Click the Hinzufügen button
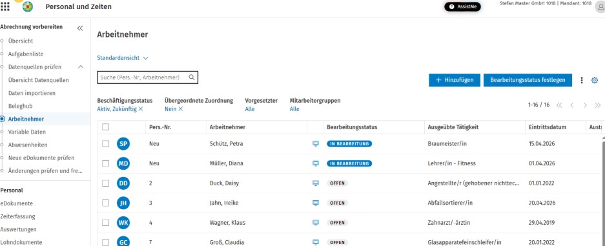Viewport: 605px width, 246px height. (454, 80)
